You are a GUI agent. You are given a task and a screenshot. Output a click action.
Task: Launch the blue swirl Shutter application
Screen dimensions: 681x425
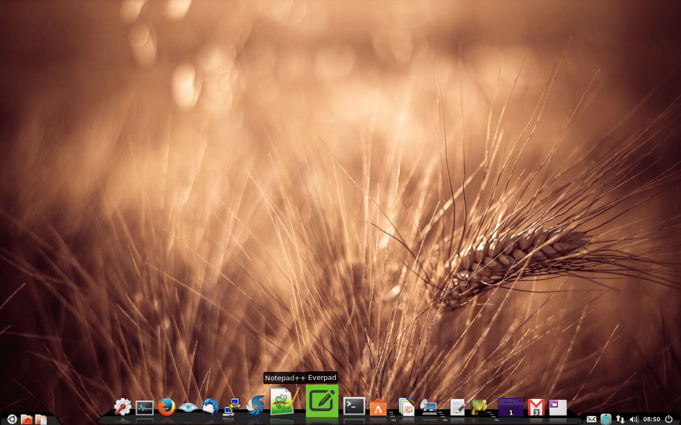(x=255, y=406)
